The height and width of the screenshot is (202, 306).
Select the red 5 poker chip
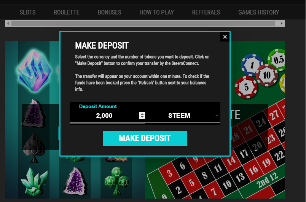(x=246, y=87)
